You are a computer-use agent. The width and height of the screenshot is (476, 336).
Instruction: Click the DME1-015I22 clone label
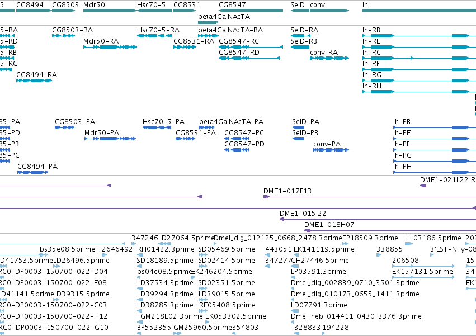click(303, 214)
